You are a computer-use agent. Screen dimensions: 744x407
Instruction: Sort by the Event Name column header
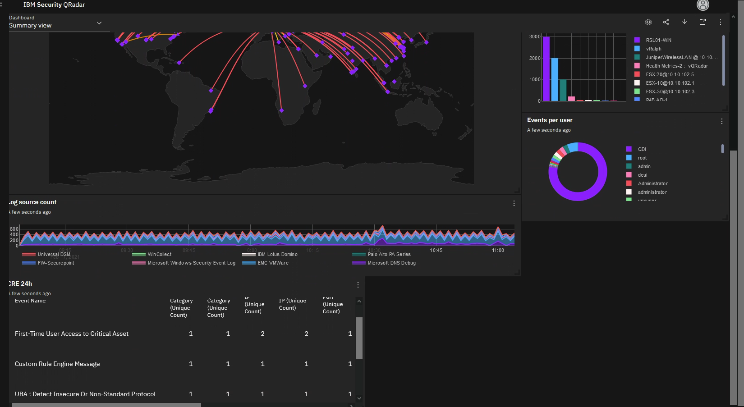(30, 301)
